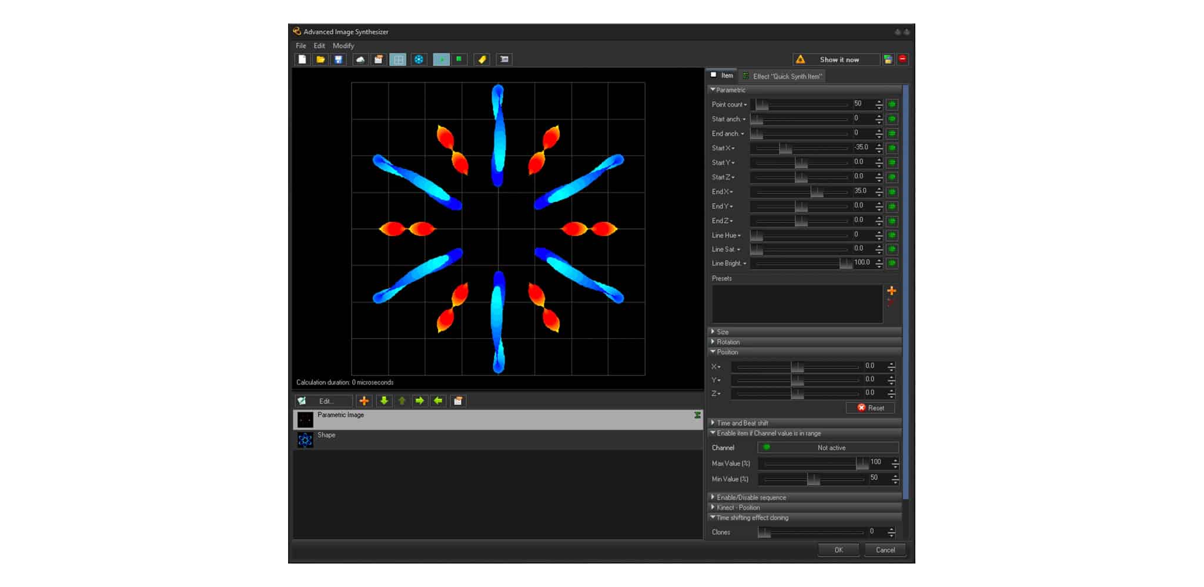The height and width of the screenshot is (587, 1204).
Task: Click the green right arrow above item list
Action: coord(419,401)
